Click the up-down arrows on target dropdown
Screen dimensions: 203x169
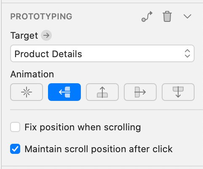point(187,53)
